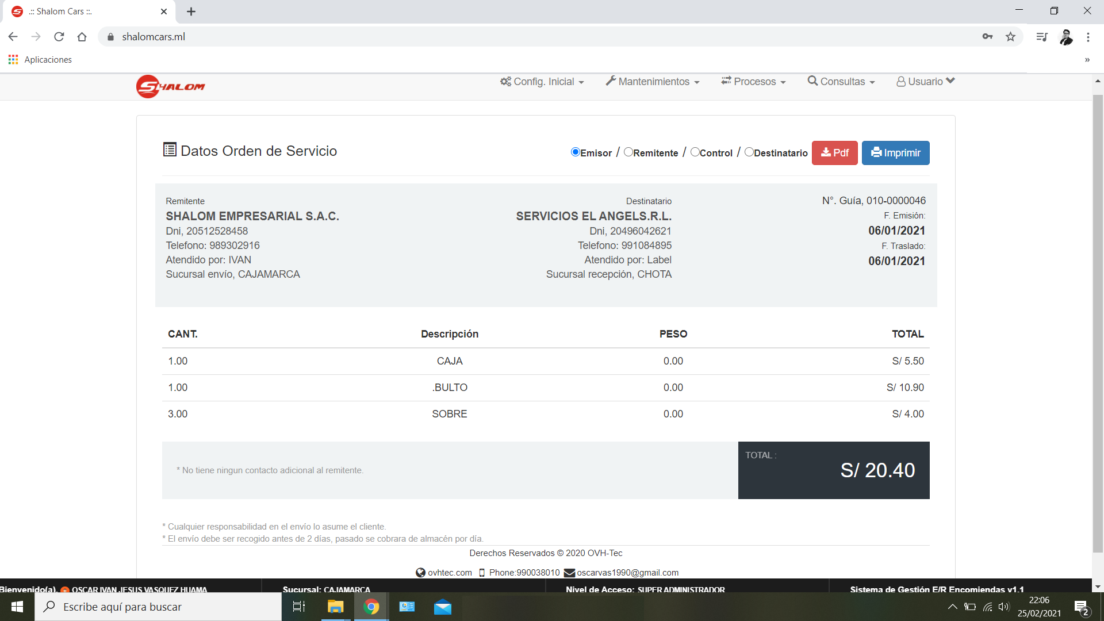Open the Mail app in taskbar
Viewport: 1104px width, 621px height.
pyautogui.click(x=442, y=607)
